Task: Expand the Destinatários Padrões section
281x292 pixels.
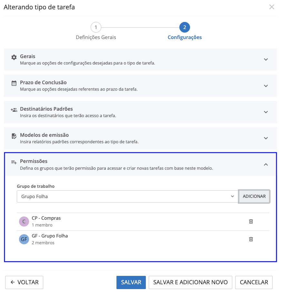Action: point(266,112)
